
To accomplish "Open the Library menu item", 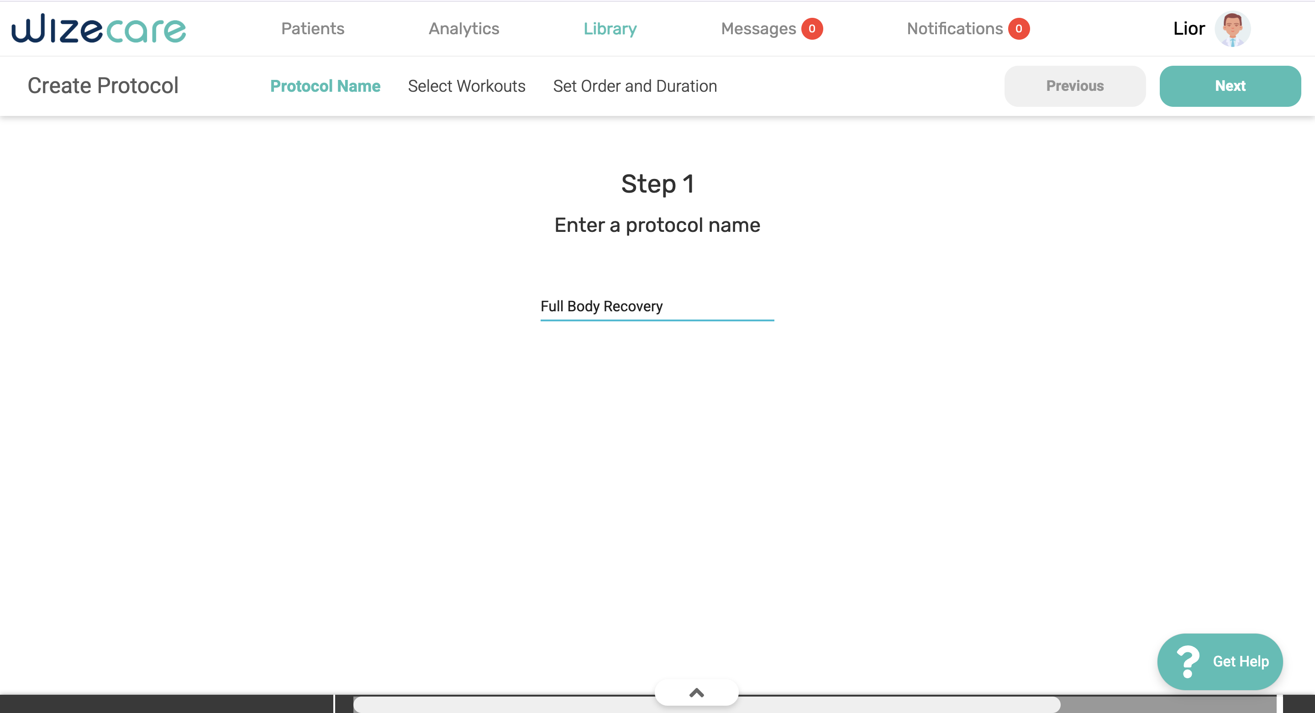I will [610, 29].
